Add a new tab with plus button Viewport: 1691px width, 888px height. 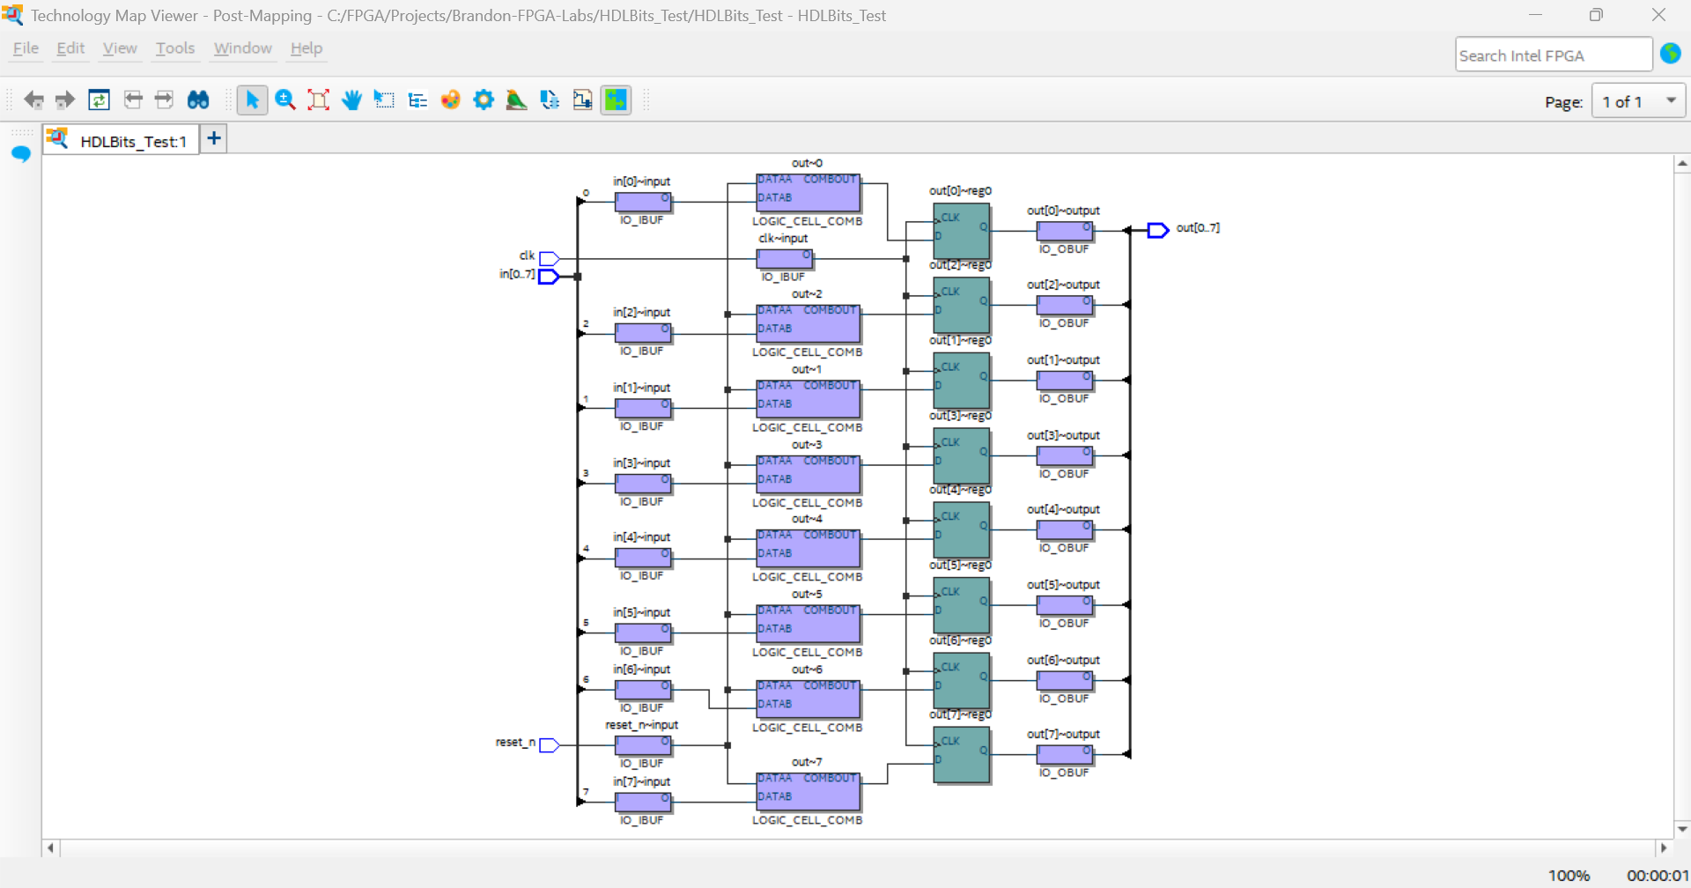(214, 138)
